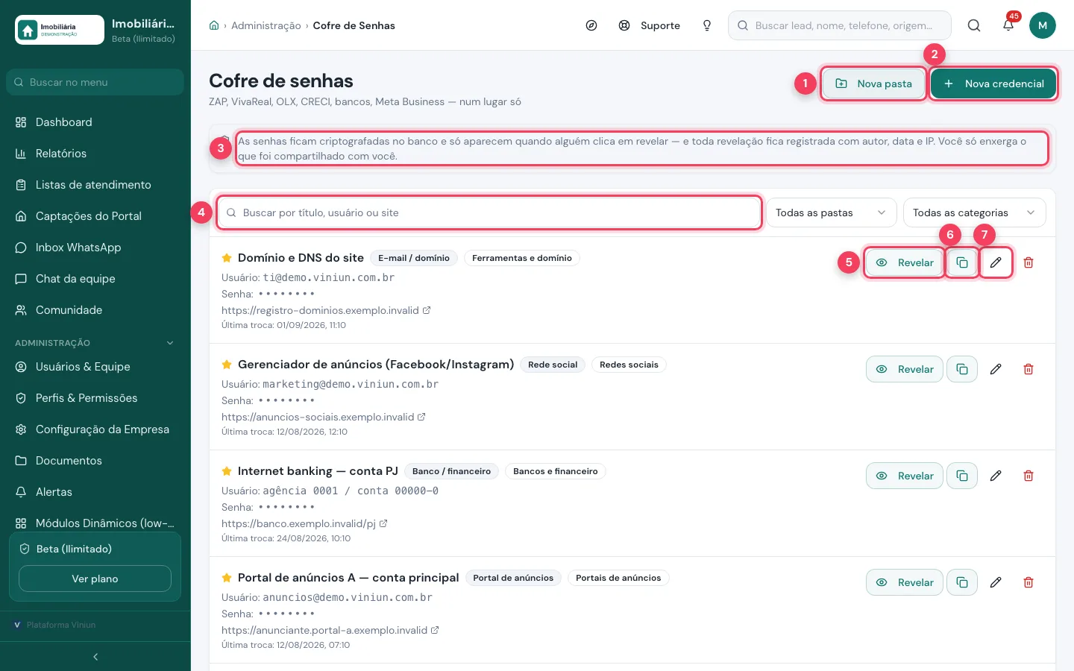Focus the Buscar no menu sidebar field

pyautogui.click(x=95, y=82)
